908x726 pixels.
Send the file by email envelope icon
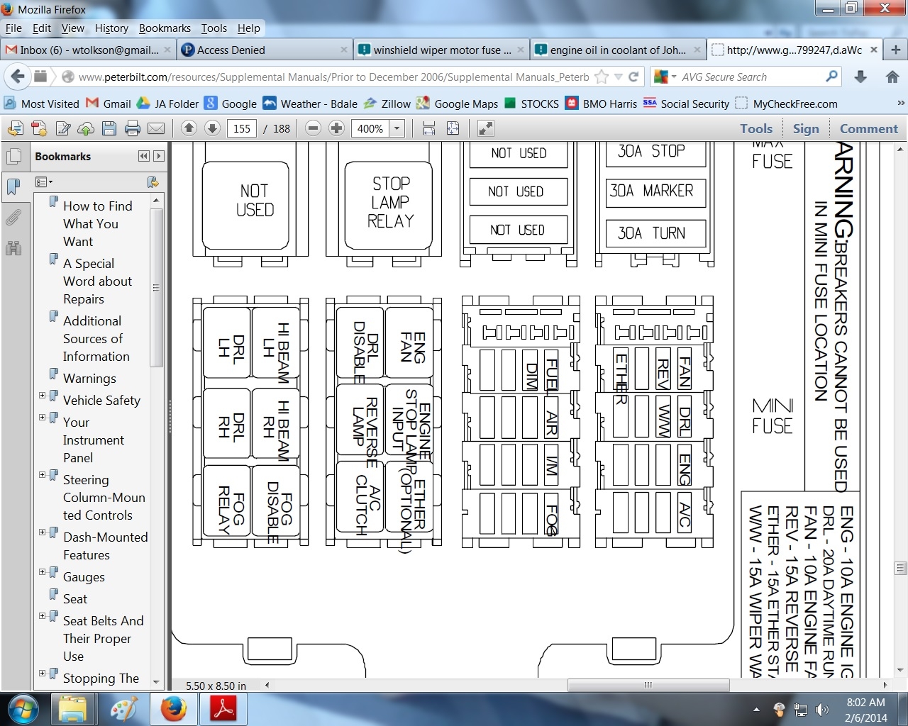point(156,128)
